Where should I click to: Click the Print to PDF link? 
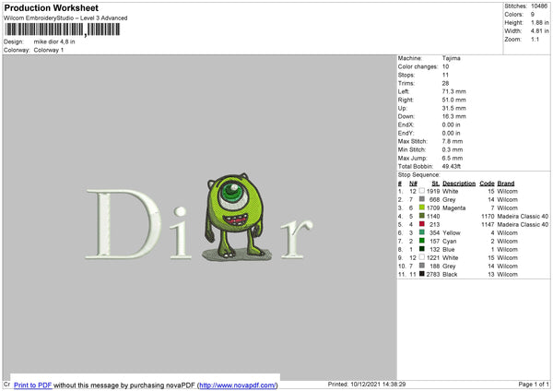[33, 385]
